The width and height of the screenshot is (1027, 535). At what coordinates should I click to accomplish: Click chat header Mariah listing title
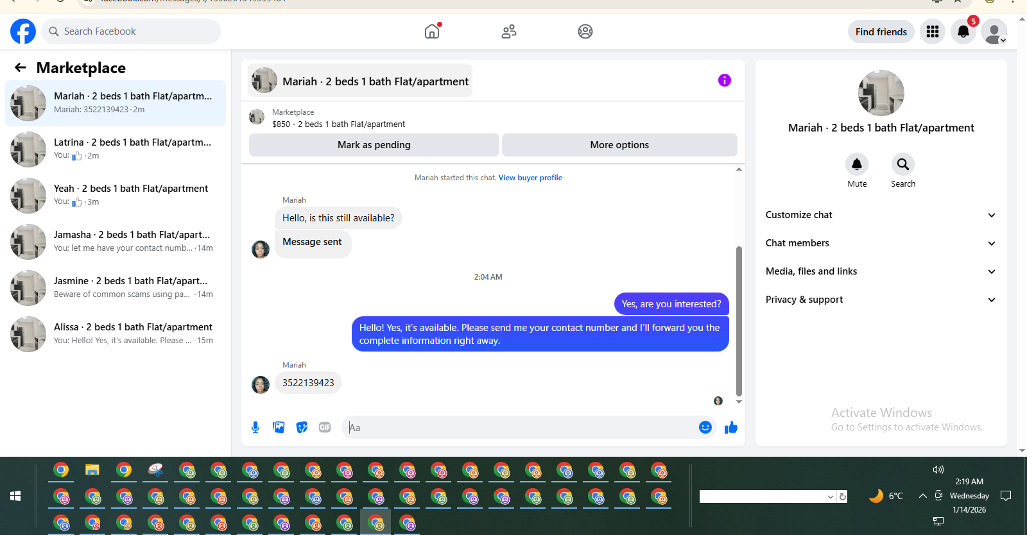pos(375,81)
